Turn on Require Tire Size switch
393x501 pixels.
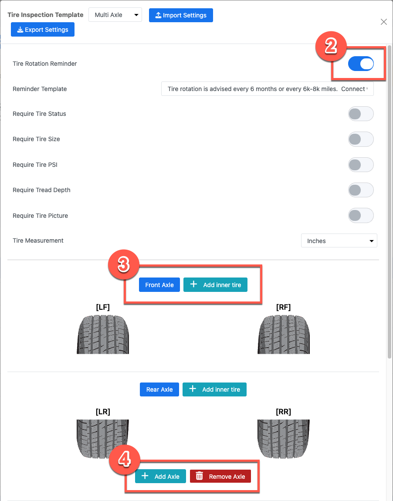point(361,139)
